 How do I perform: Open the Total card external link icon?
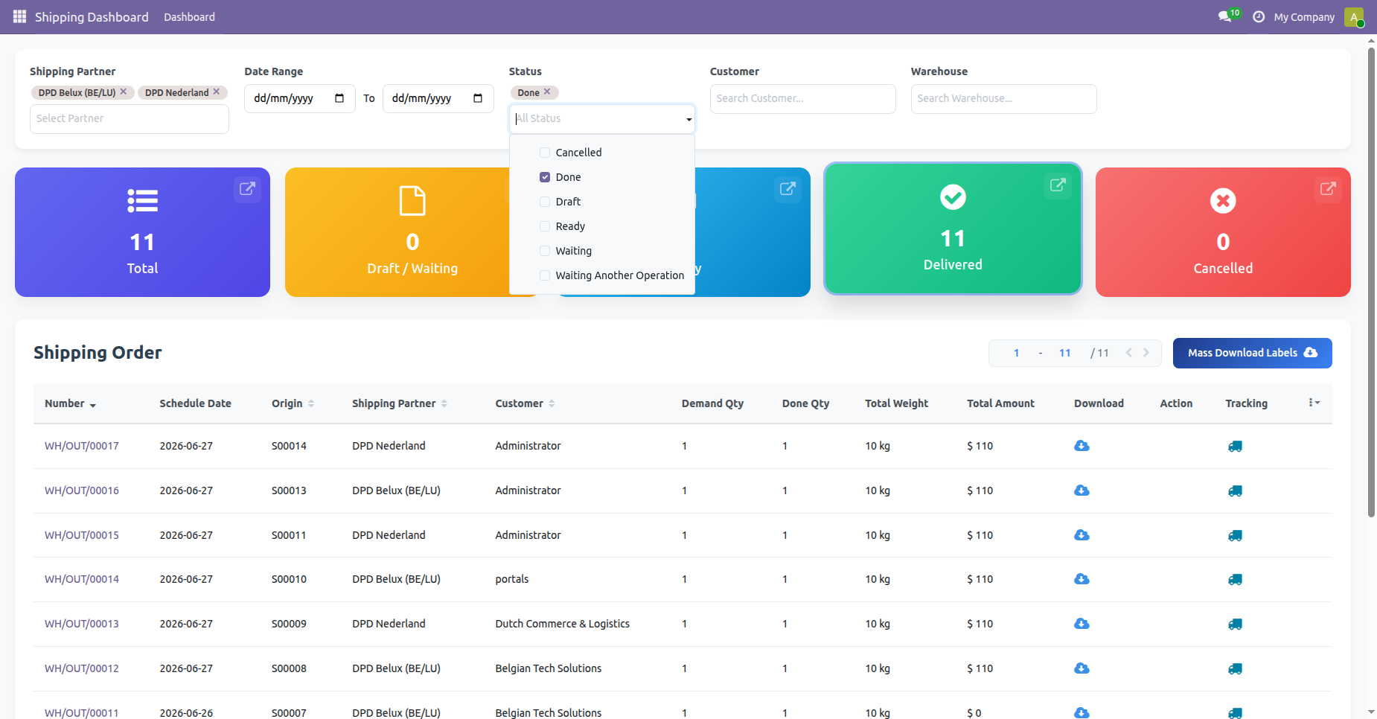point(247,188)
